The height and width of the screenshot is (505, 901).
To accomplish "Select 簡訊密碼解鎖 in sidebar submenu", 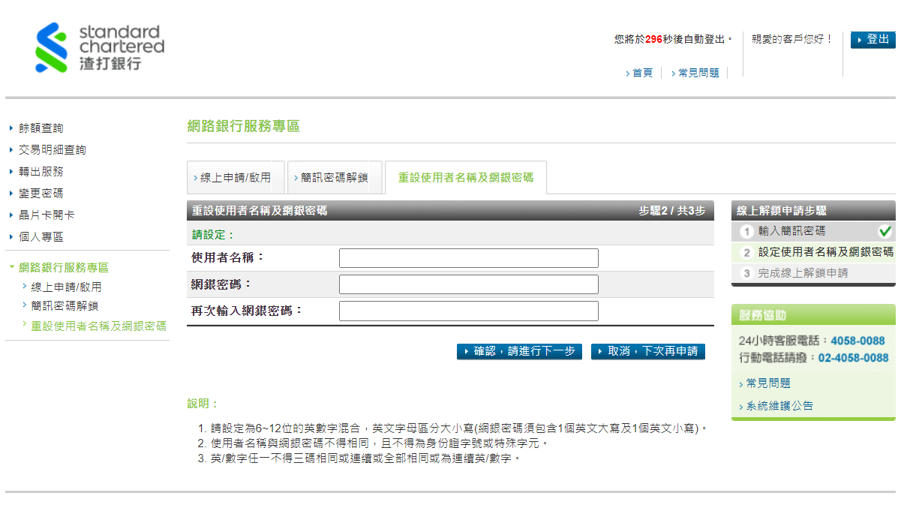I will [65, 306].
